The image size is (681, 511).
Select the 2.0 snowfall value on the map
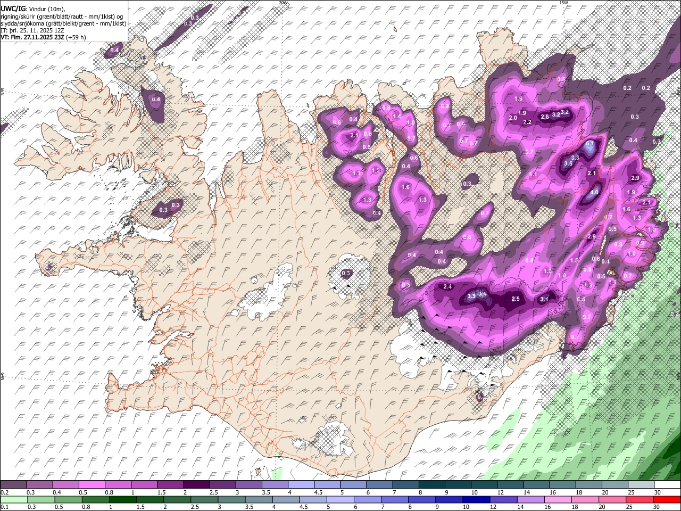(513, 118)
